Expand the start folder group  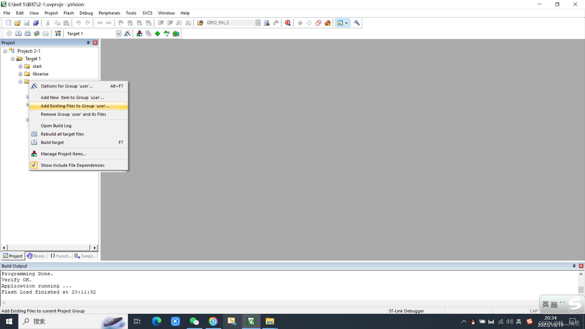[20, 66]
